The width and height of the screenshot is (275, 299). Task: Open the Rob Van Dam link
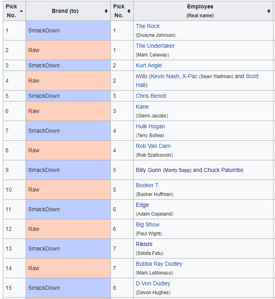(153, 146)
